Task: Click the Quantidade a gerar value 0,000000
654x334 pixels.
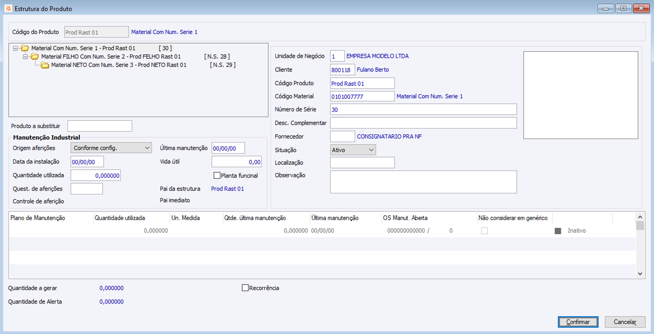Action: [x=111, y=288]
